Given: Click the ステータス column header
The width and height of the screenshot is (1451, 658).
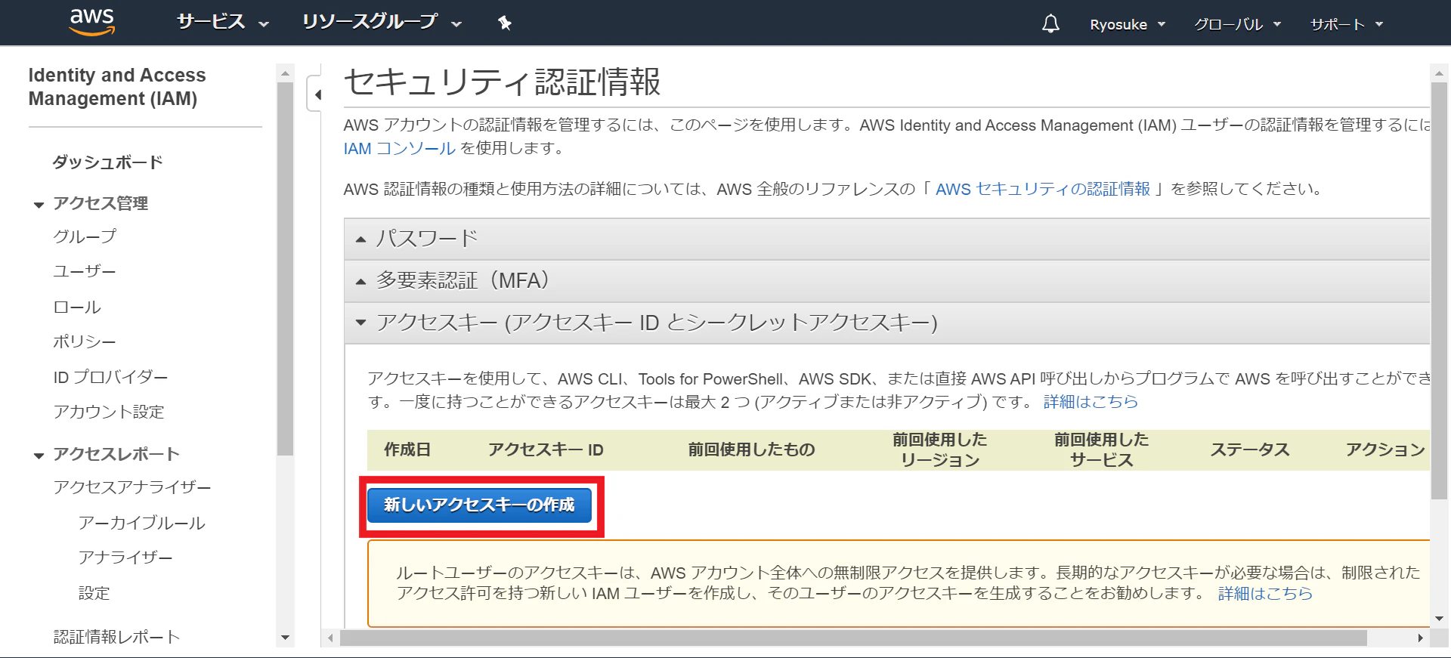Looking at the screenshot, I should pyautogui.click(x=1250, y=449).
